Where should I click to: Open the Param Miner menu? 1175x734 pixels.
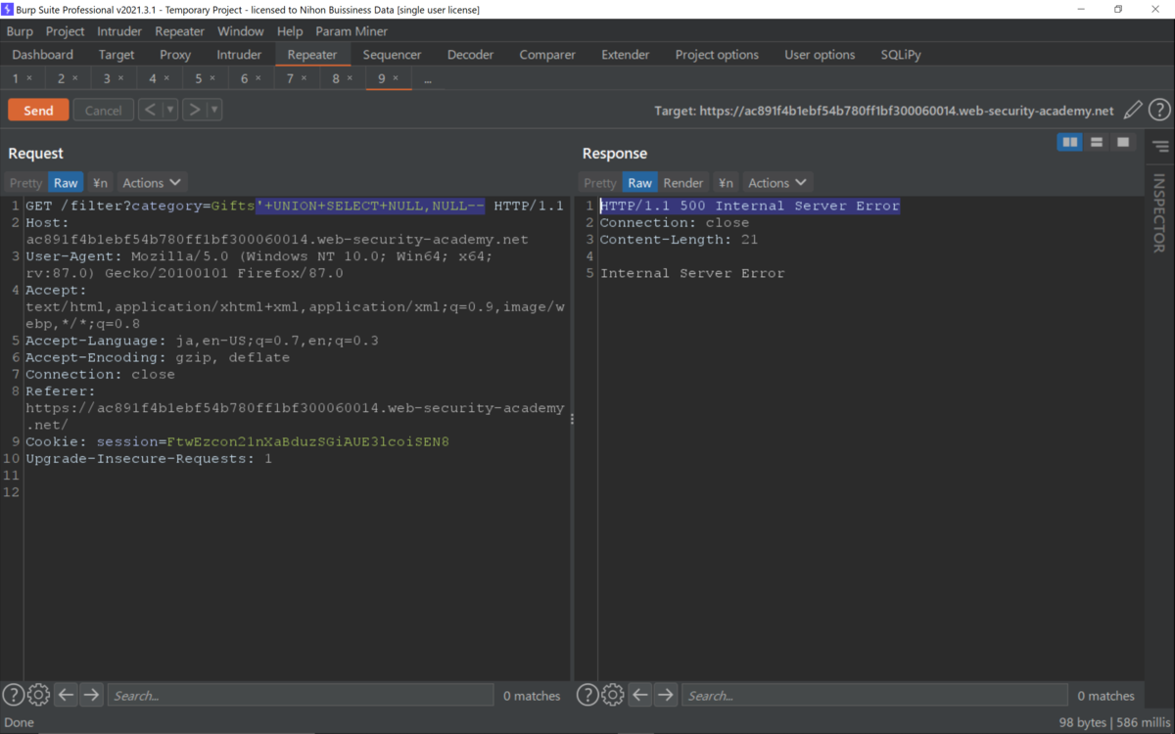coord(352,31)
